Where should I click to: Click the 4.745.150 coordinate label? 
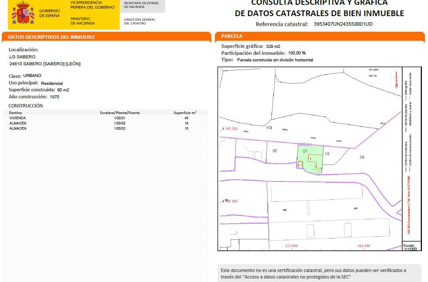pyautogui.click(x=229, y=201)
